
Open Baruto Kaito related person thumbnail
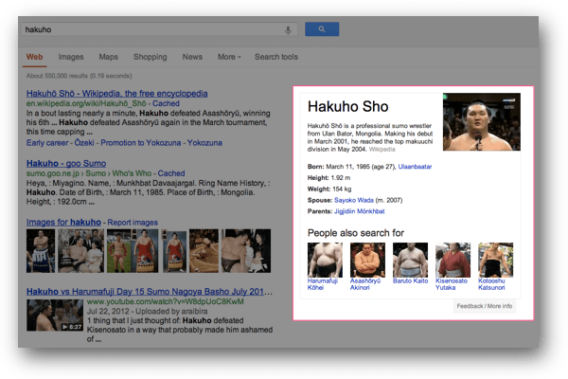410,260
